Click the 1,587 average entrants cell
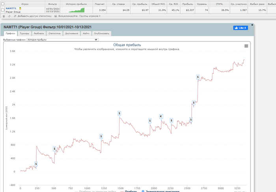 [239, 10]
